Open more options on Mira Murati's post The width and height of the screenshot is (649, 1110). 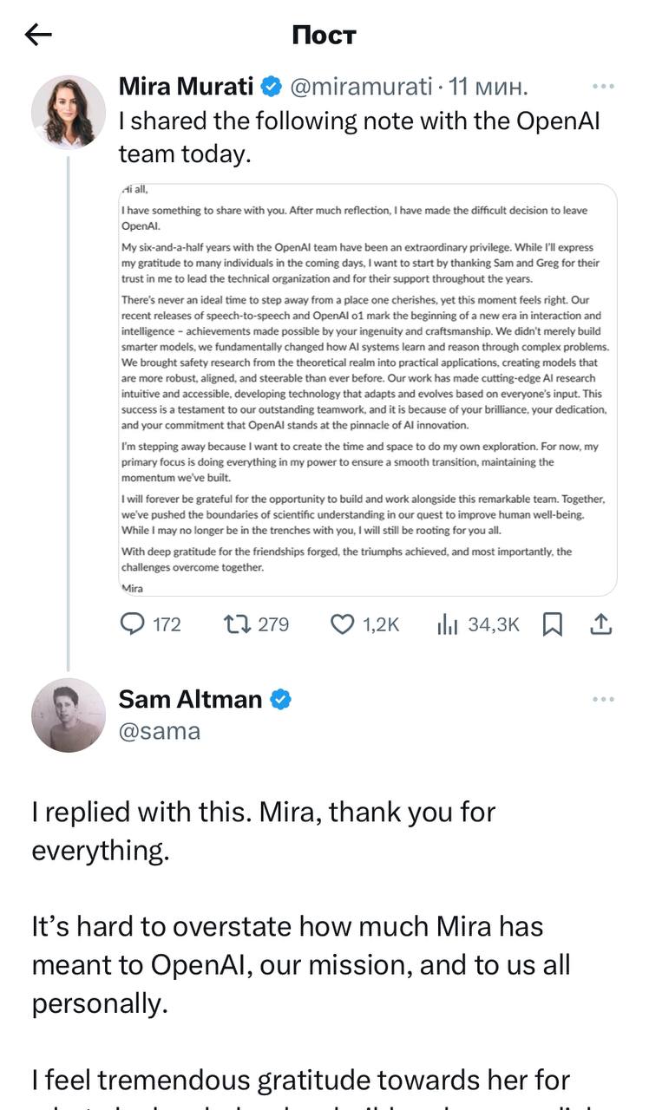click(603, 87)
